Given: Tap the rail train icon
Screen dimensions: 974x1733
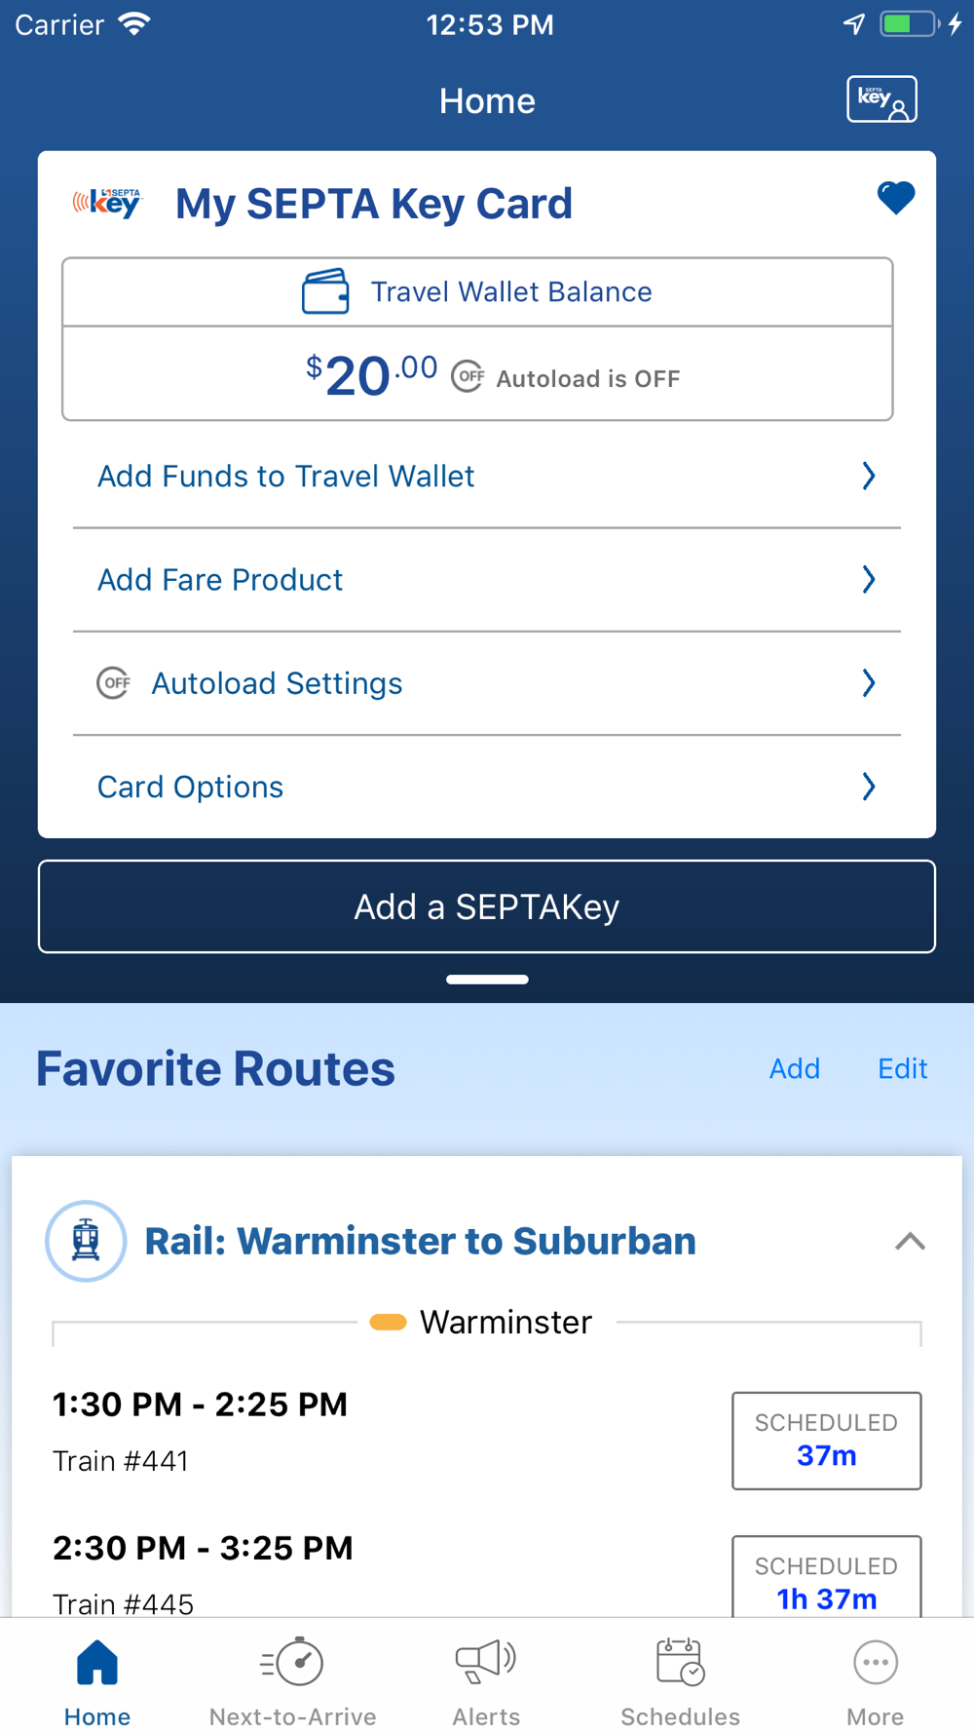Looking at the screenshot, I should tap(86, 1241).
